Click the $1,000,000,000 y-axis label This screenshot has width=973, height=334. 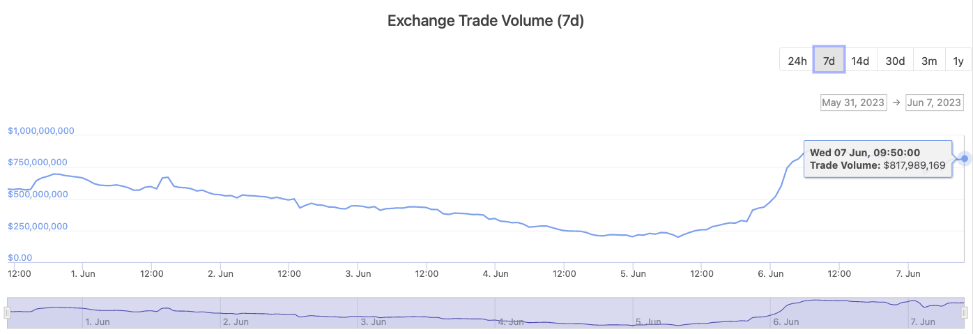pos(41,131)
